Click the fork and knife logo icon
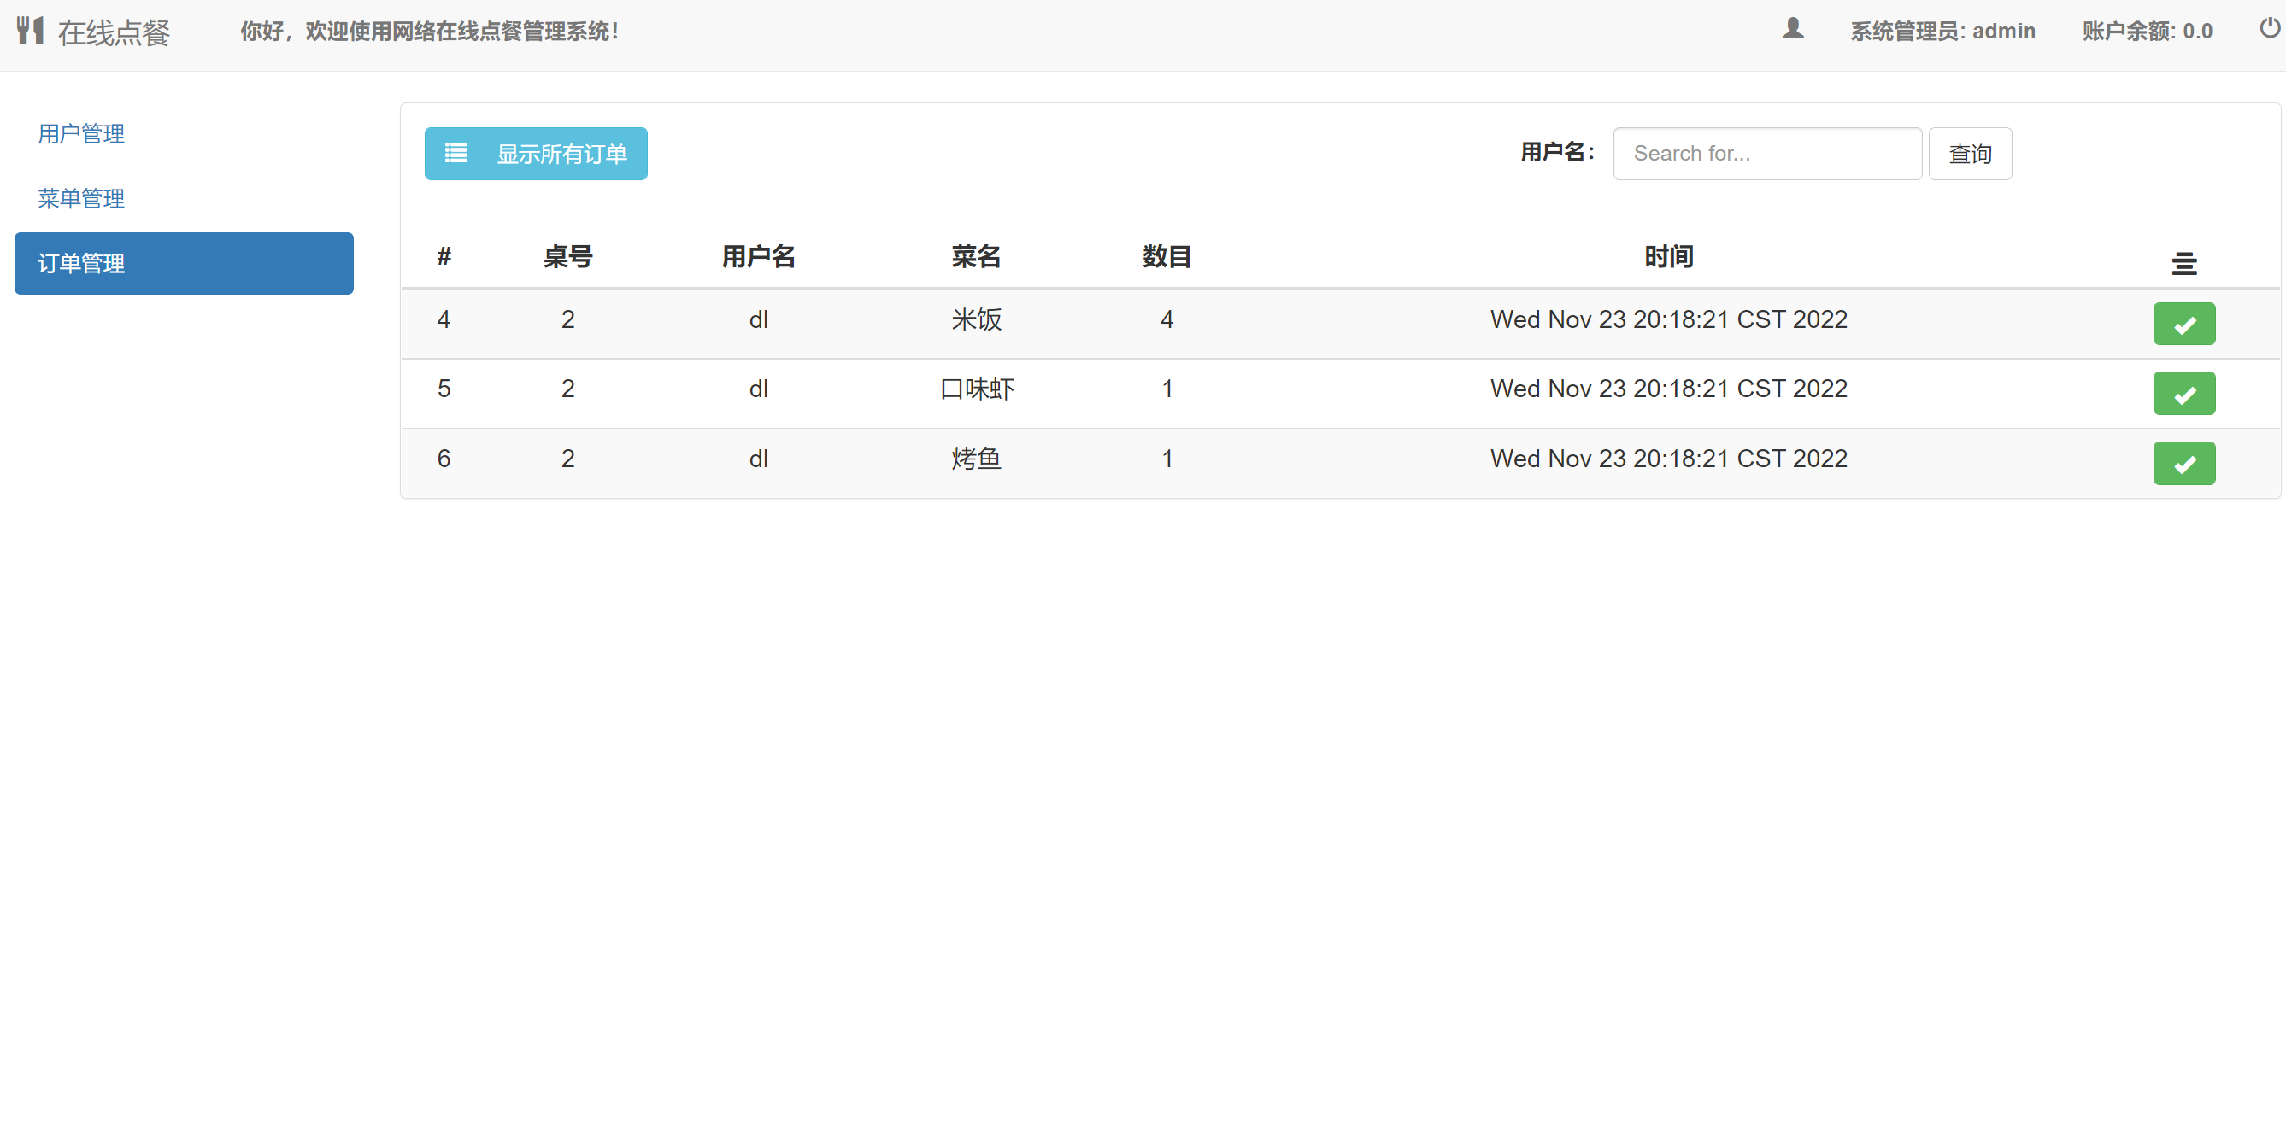Viewport: 2286px width, 1135px height. point(29,31)
